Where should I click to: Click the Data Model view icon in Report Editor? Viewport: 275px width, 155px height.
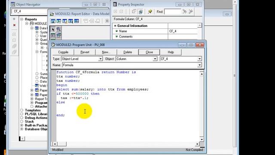[53, 21]
